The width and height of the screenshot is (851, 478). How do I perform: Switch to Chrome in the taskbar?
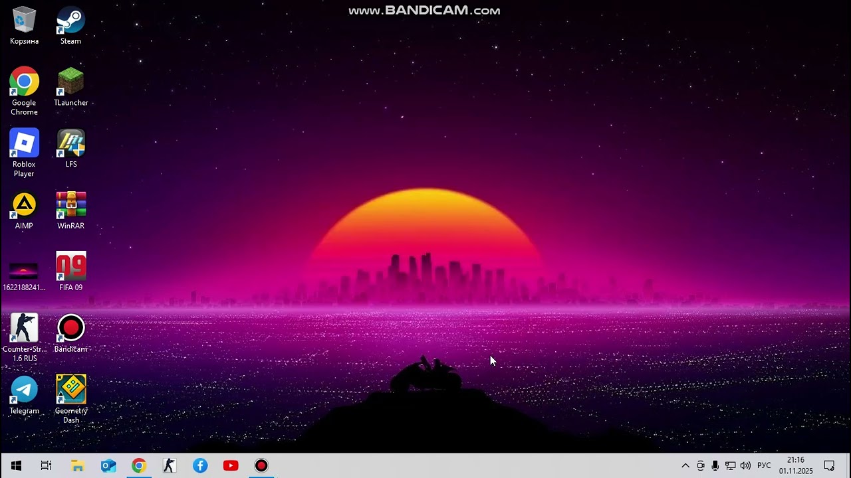139,465
